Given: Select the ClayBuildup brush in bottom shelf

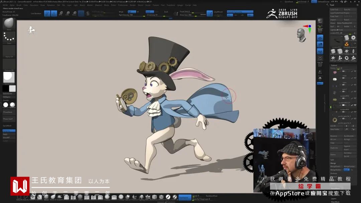Looking at the screenshot, I should pyautogui.click(x=107, y=197).
